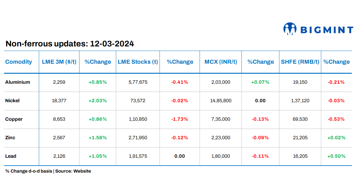The width and height of the screenshot is (364, 182).
Task: Select Nickel MCX price 14,85,800
Action: pyautogui.click(x=221, y=101)
